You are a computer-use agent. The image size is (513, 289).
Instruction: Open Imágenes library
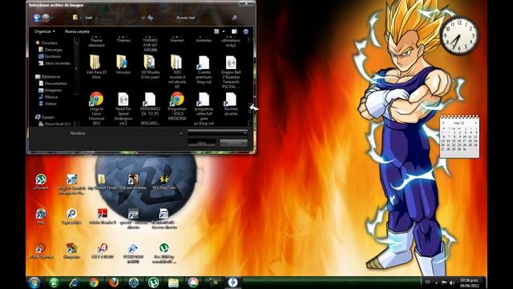[x=50, y=90]
